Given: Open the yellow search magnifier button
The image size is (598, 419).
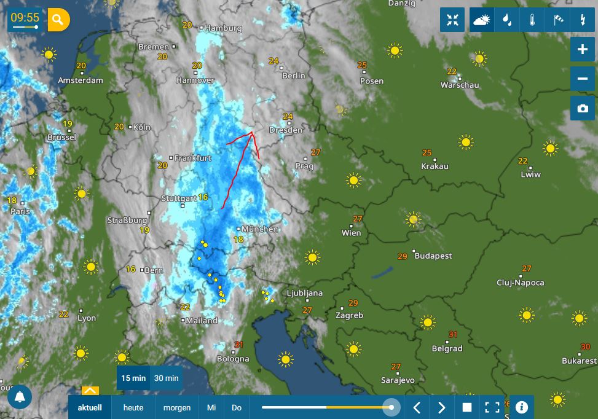Looking at the screenshot, I should click(58, 19).
